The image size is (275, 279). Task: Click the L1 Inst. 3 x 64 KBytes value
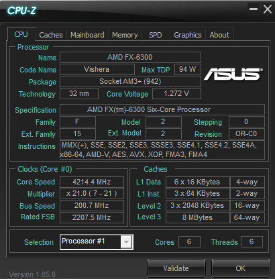pos(198,193)
